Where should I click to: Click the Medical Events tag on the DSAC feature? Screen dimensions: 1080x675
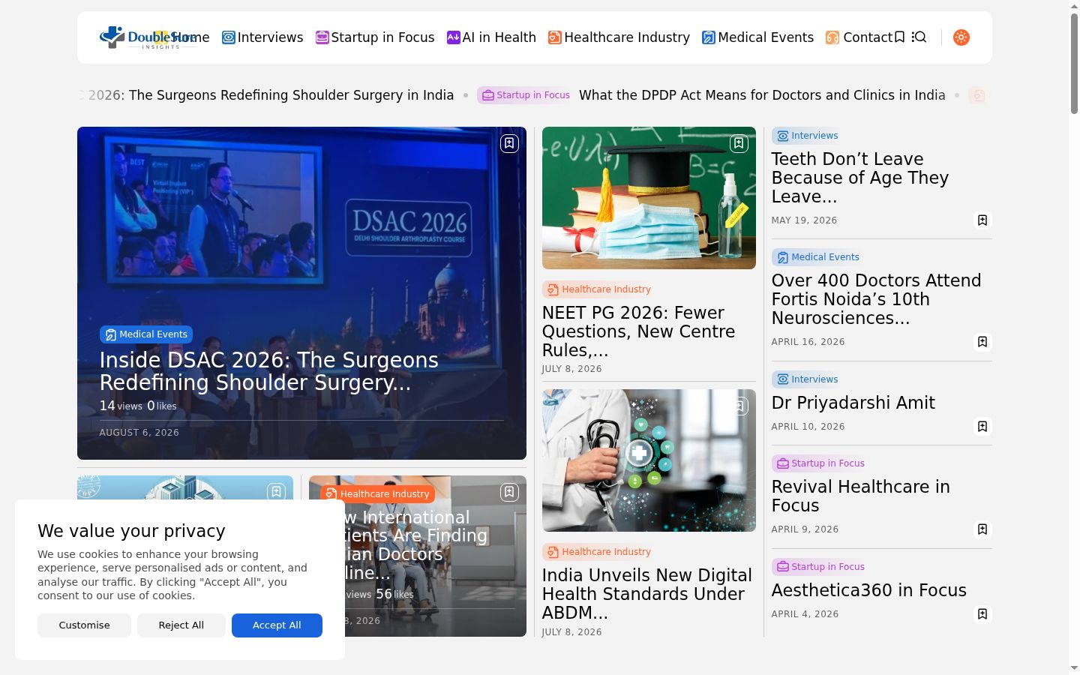[146, 334]
